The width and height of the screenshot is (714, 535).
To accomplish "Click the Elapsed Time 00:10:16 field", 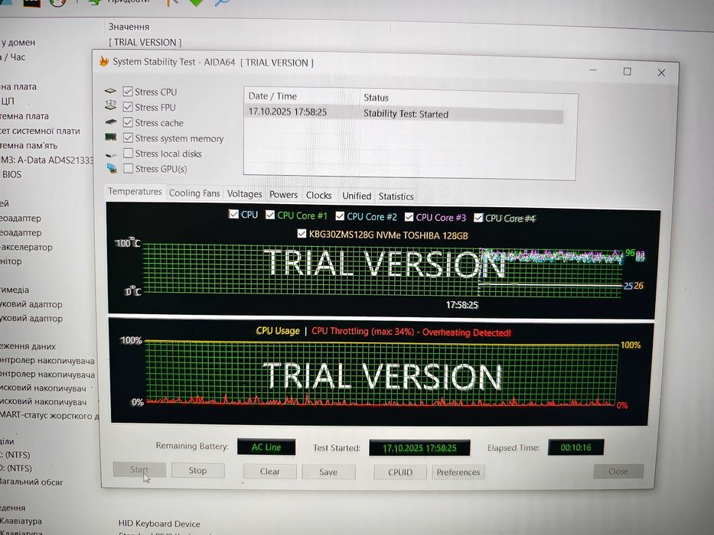I will coord(575,447).
